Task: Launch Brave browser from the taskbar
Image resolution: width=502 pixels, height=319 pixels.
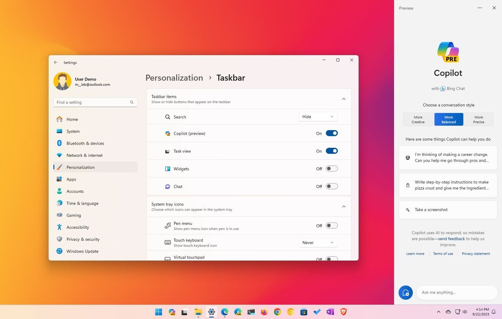Action: pos(343,312)
